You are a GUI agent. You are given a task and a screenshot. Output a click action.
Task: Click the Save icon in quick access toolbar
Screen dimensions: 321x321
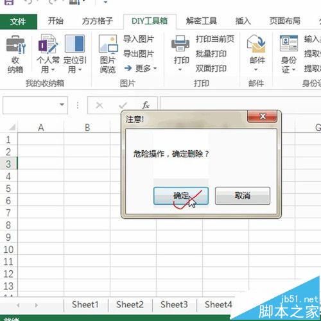point(8,2)
